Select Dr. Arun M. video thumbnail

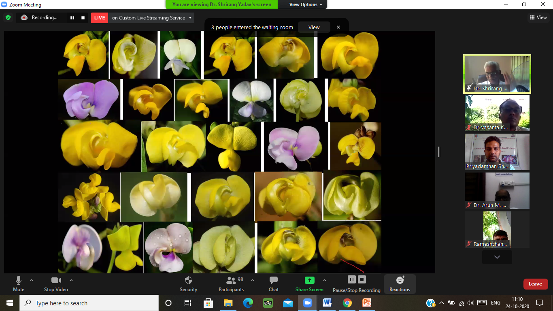[x=497, y=191]
